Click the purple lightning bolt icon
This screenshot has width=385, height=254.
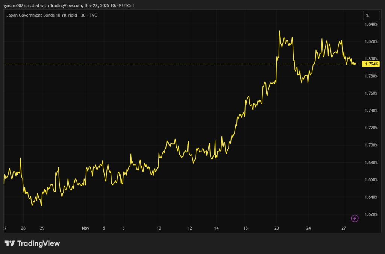coord(355,218)
